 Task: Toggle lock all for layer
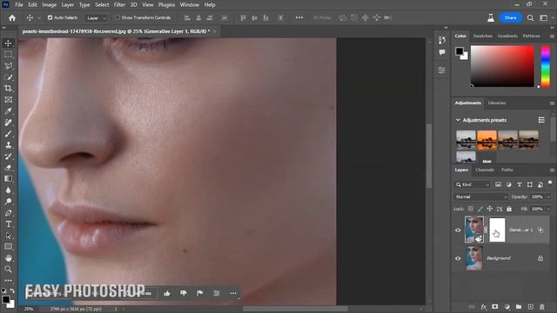509,209
